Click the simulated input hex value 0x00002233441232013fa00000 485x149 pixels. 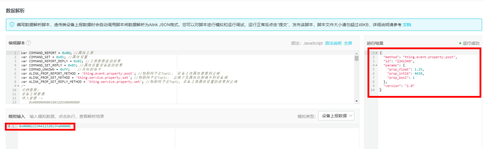tap(44, 126)
